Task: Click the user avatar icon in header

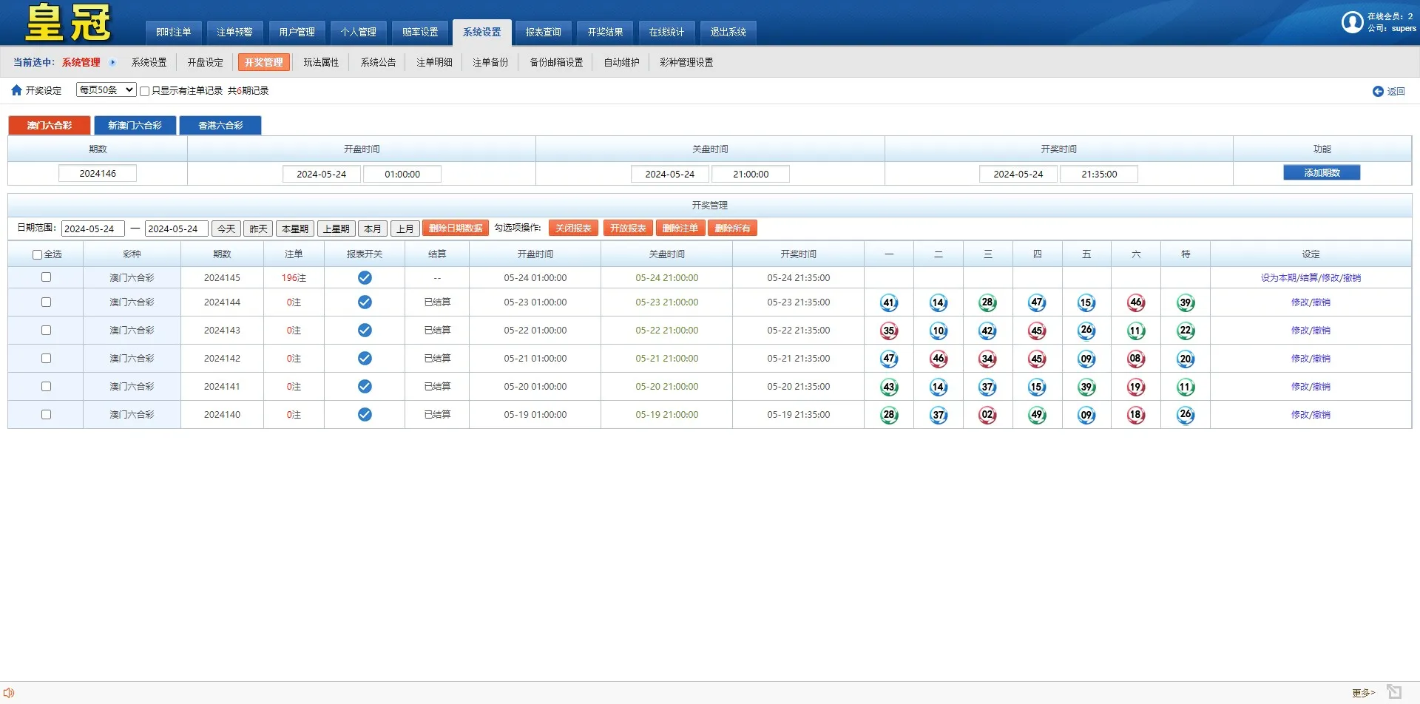Action: click(x=1352, y=22)
